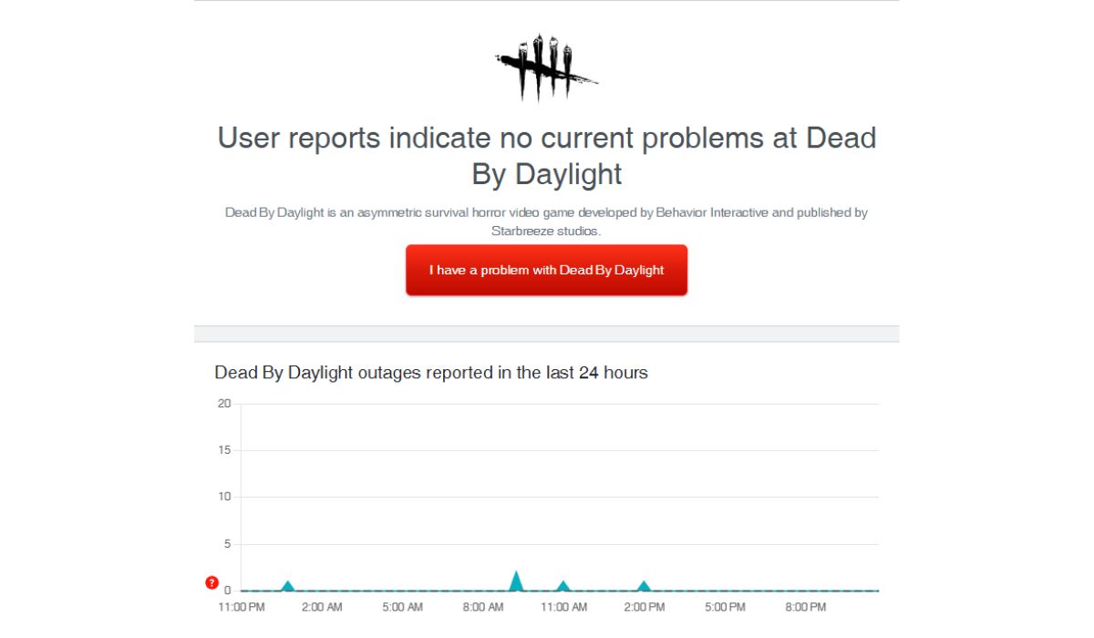1094x638 pixels.
Task: Click the 2:00 PM time axis label
Action: coord(645,607)
